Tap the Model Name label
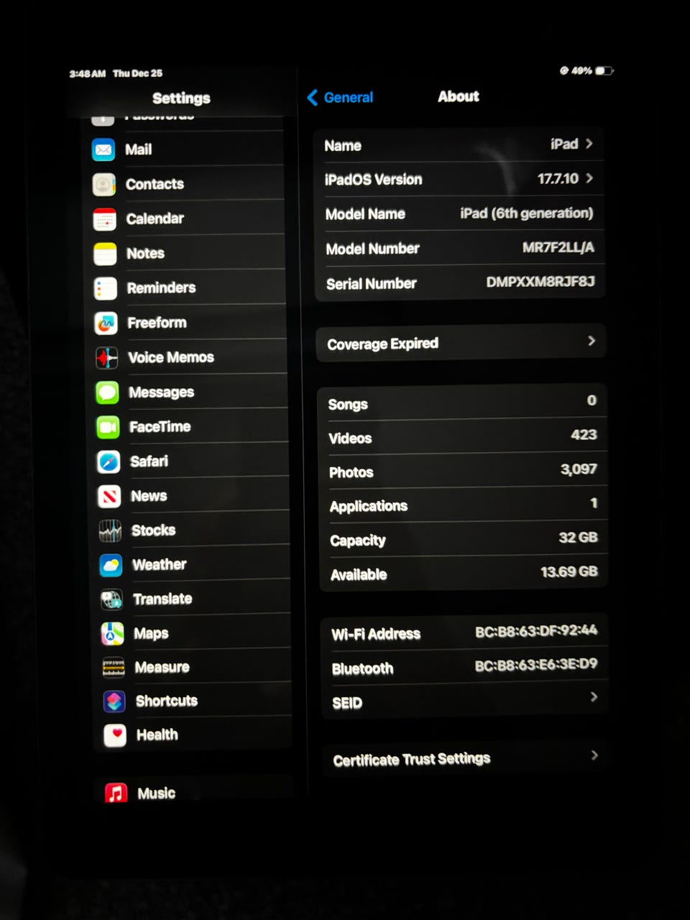This screenshot has height=920, width=690. (365, 214)
